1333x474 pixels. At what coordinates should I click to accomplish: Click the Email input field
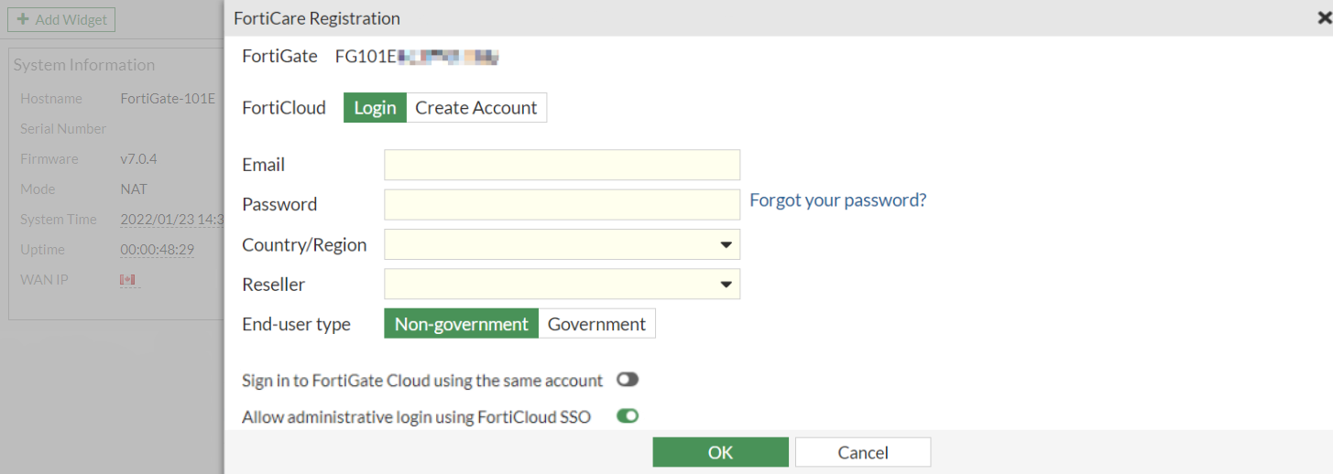coord(561,165)
